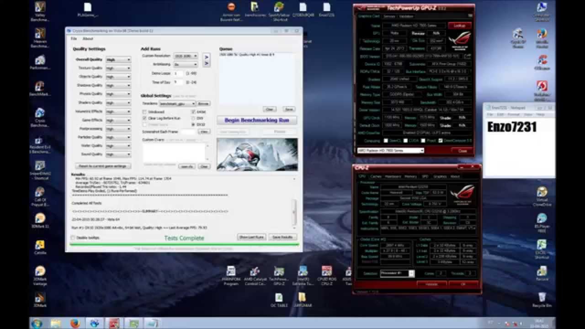Open Firefox from taskbar
Image resolution: width=585 pixels, height=329 pixels.
(75, 323)
